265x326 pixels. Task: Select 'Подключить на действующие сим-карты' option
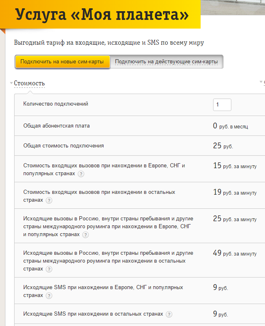167,62
